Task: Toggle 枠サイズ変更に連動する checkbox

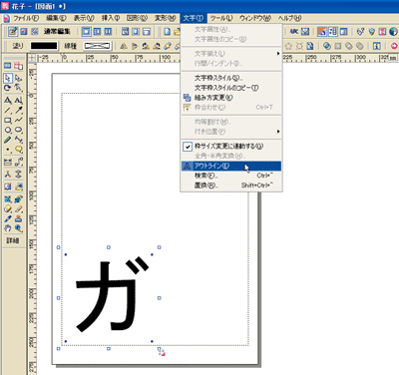Action: click(188, 147)
